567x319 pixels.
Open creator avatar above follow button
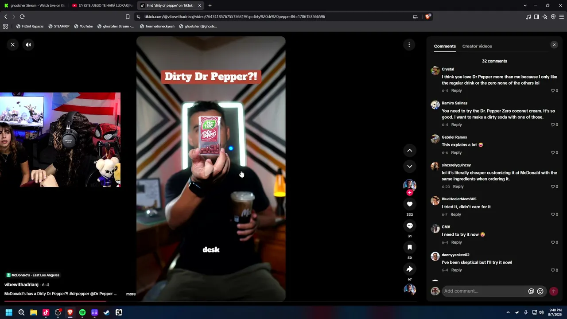[410, 185]
